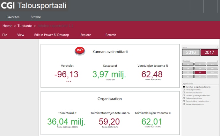The height and width of the screenshot is (136, 220).
Task: Select the highlighted month 08 tile
Action: (200, 72)
